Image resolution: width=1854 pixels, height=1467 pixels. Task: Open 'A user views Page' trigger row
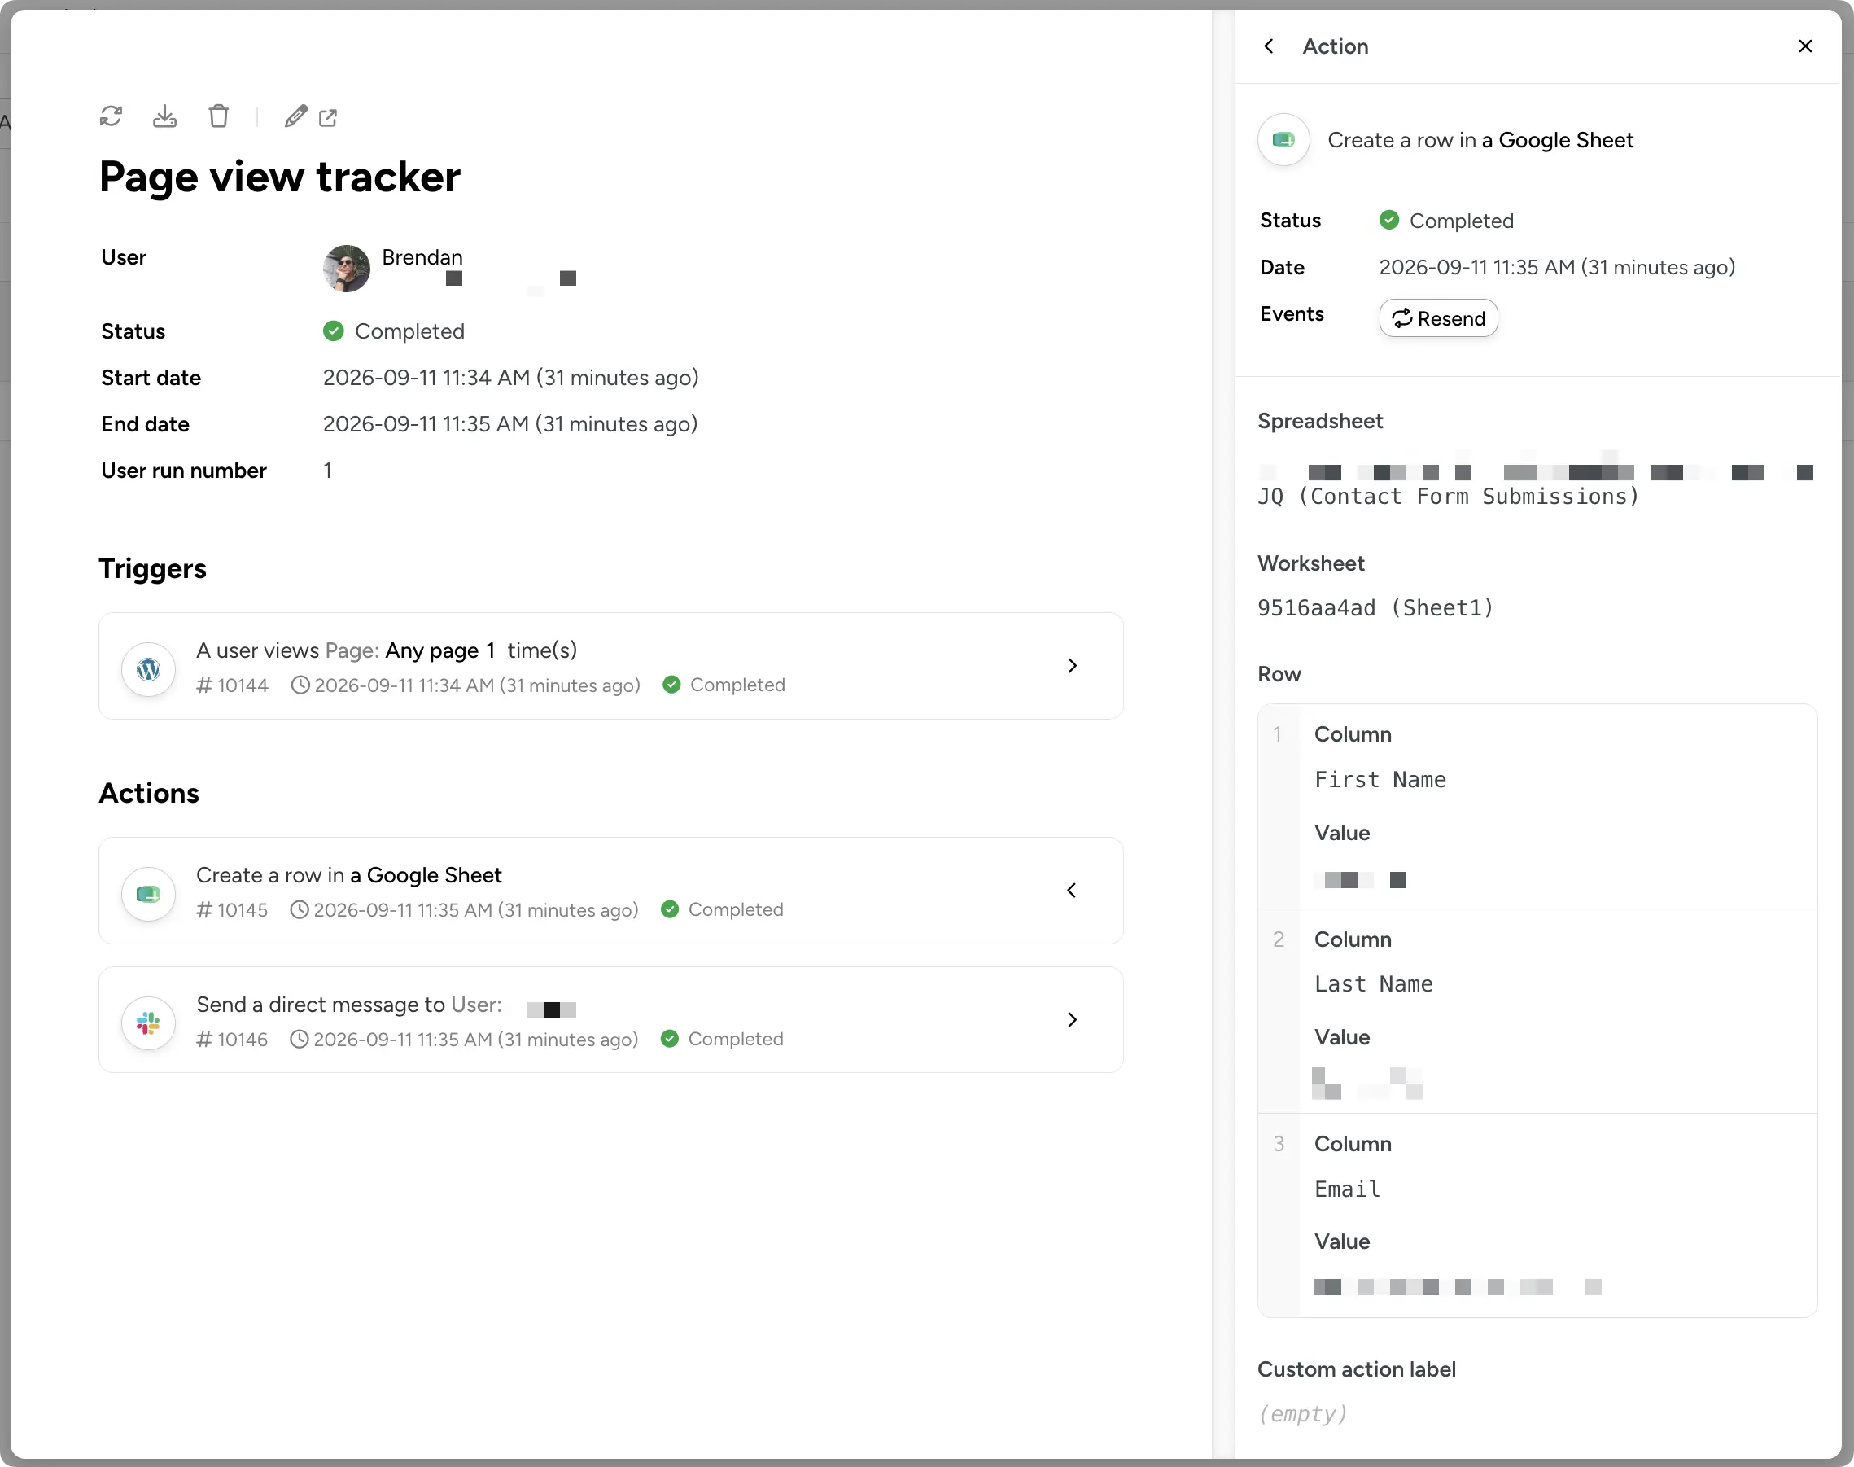click(610, 666)
